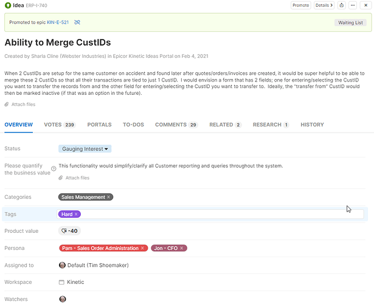Remove Pam - Sales Order Administration persona

(142, 248)
